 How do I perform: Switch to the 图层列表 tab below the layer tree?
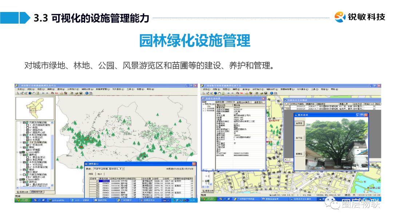tap(37, 192)
